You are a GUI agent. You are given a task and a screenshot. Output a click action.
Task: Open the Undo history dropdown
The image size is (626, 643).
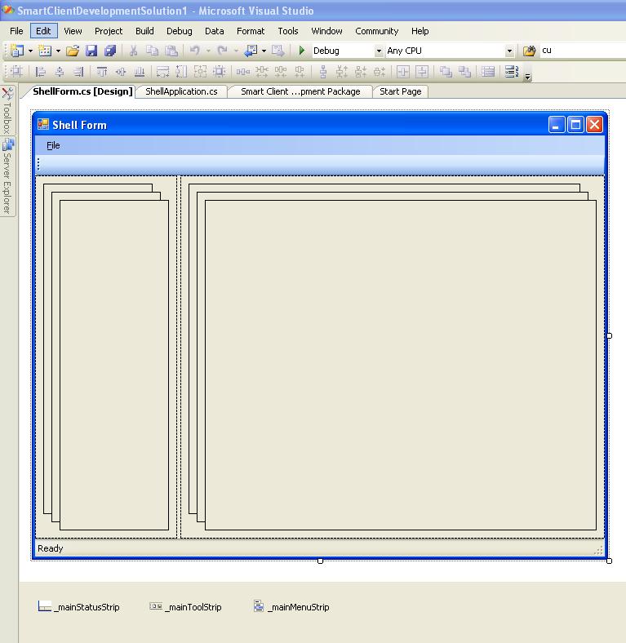[x=208, y=51]
